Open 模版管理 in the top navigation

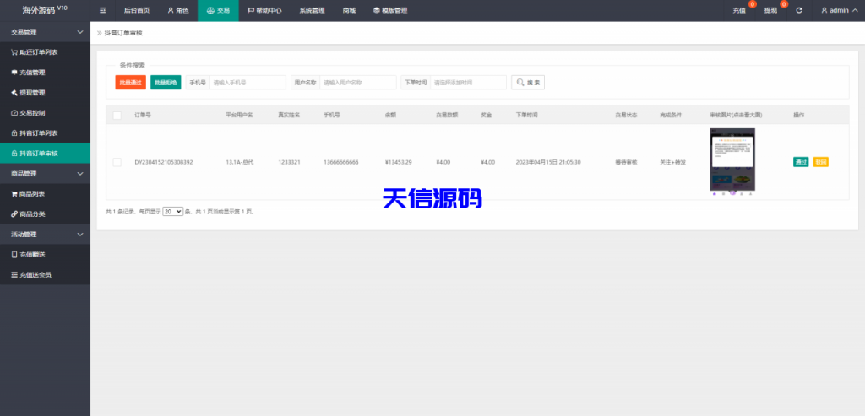(390, 10)
